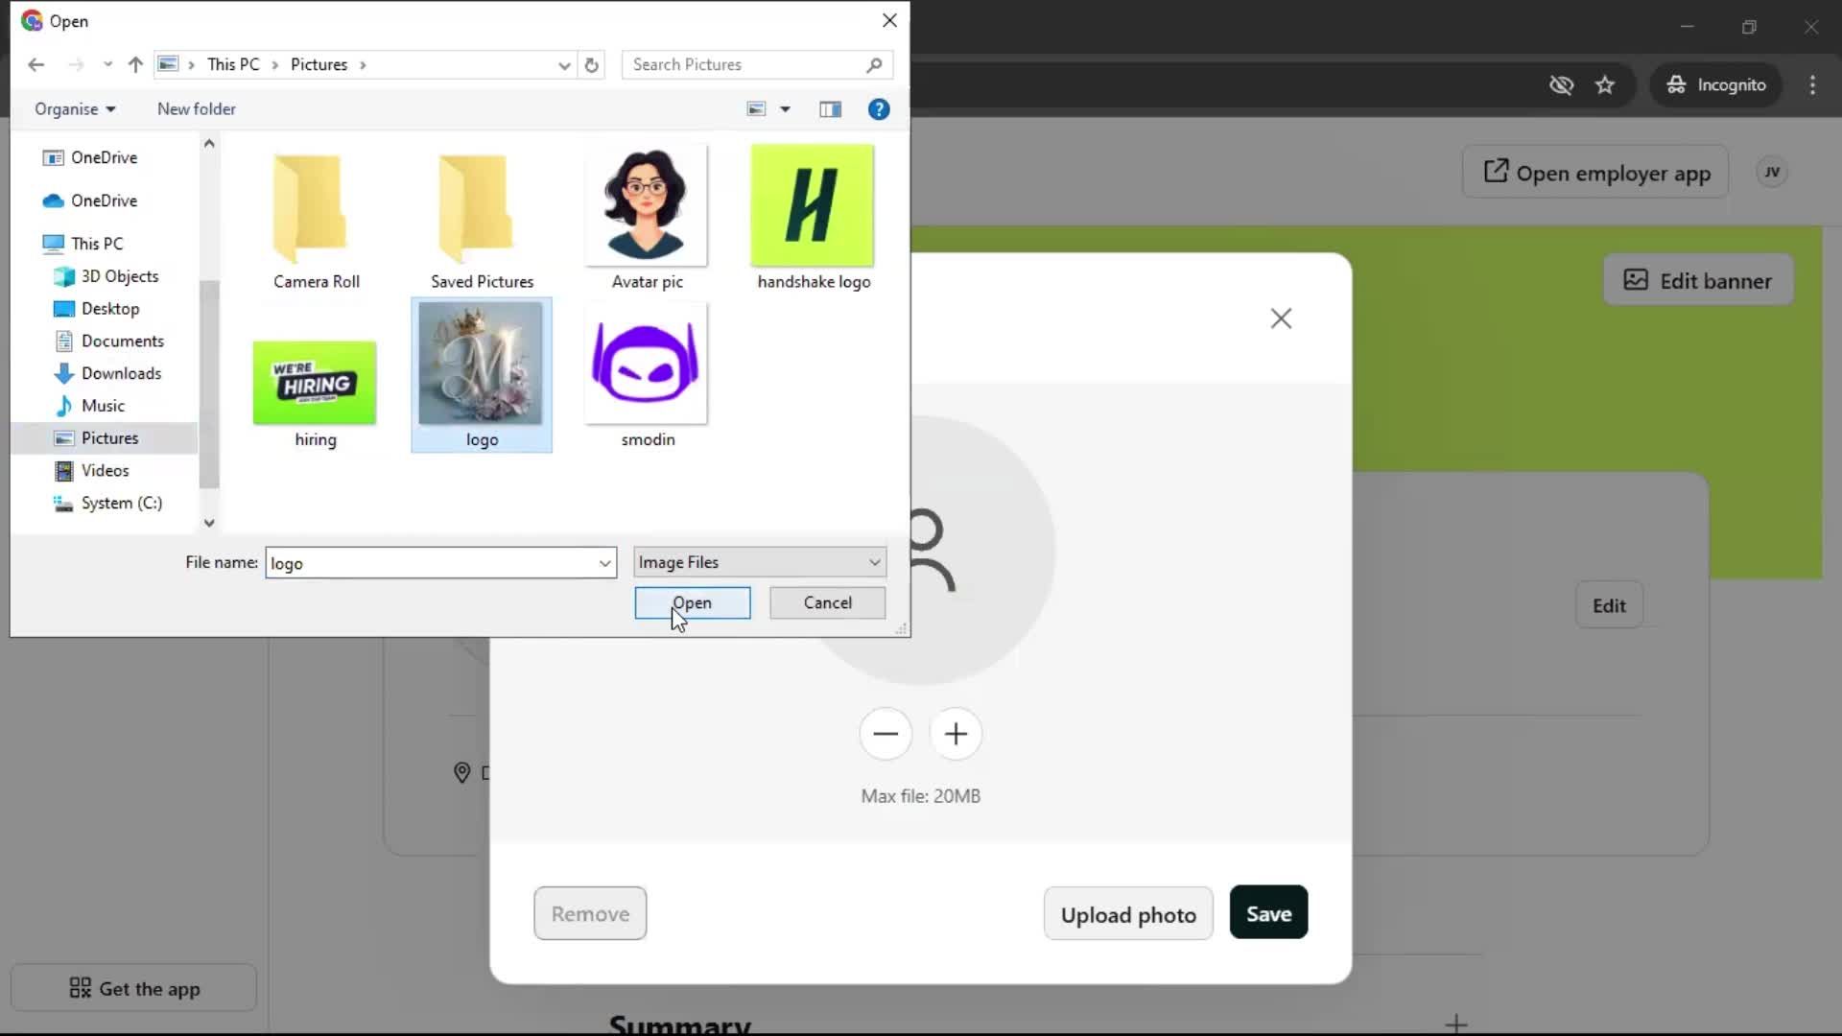Open the Image Files type dropdown
Viewport: 1842px width, 1036px height.
(x=760, y=562)
